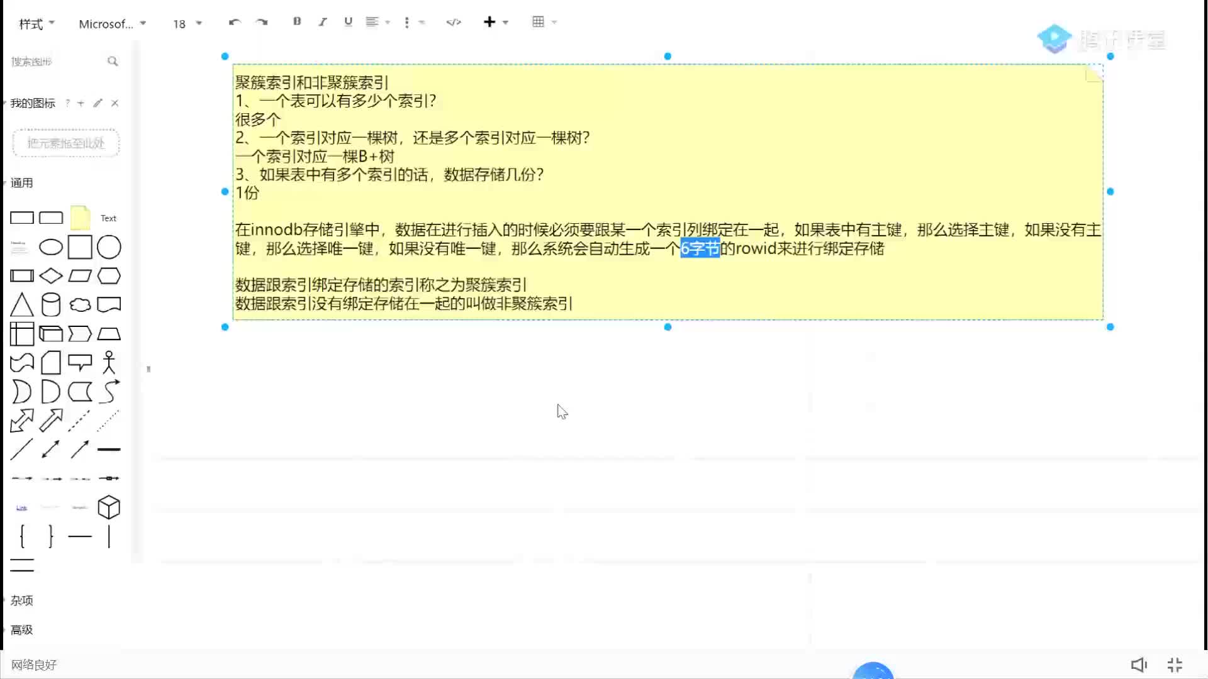Click the highlighted 6字节 blue text element
The image size is (1208, 679).
pyautogui.click(x=701, y=249)
